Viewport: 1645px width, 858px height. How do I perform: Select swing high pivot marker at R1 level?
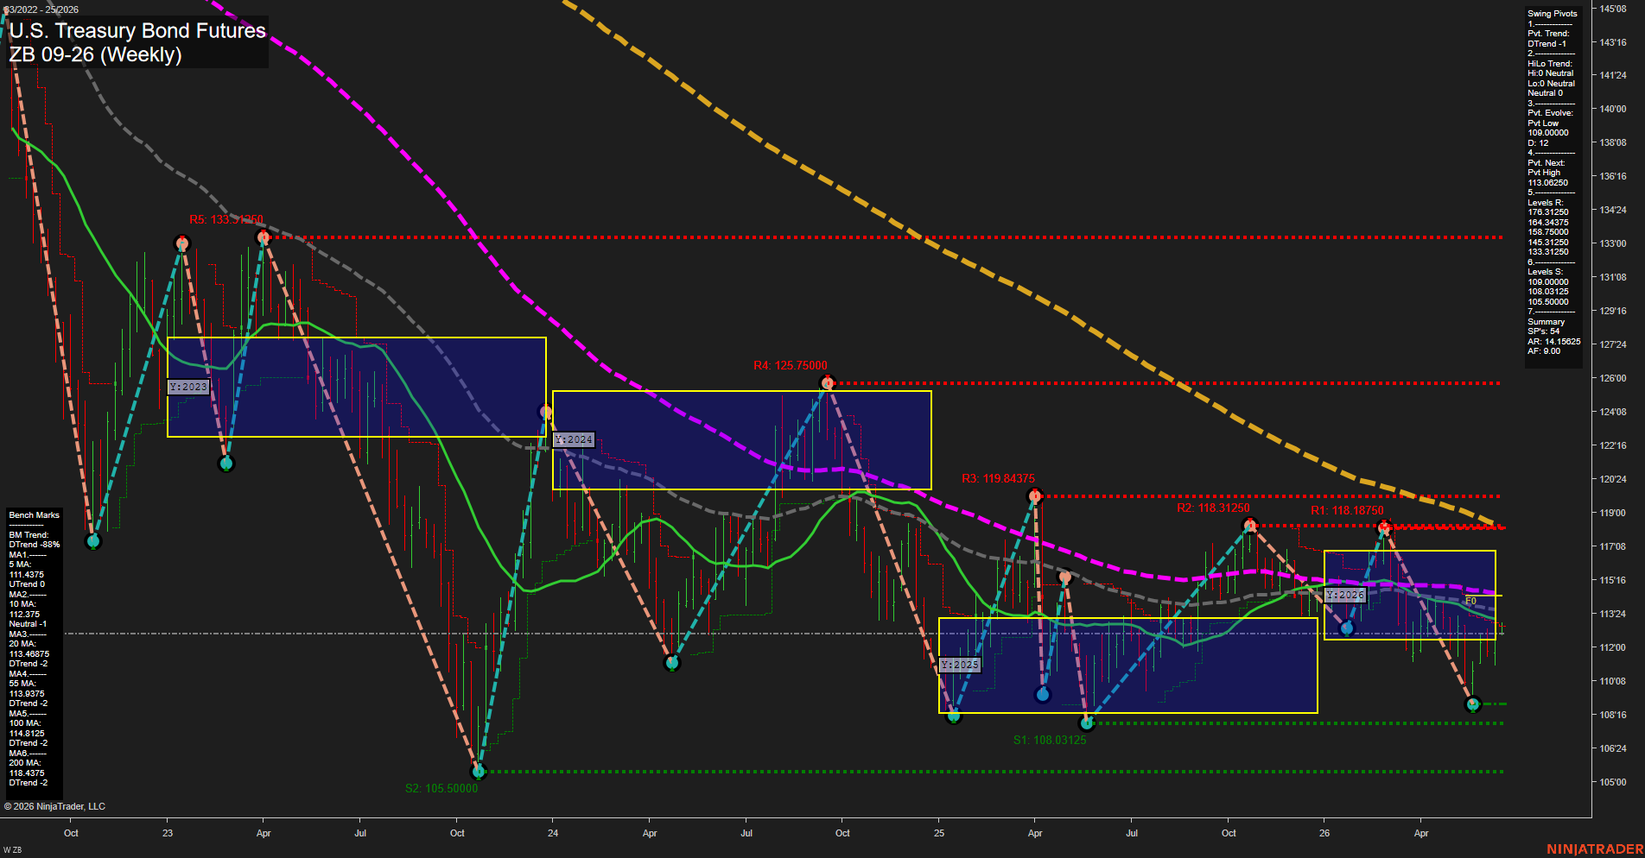(x=1384, y=527)
